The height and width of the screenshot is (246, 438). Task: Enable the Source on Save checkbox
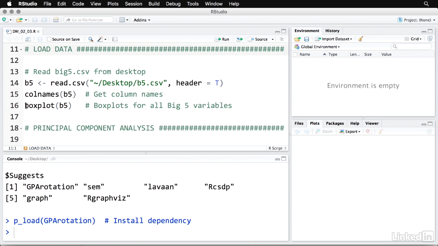coord(49,39)
